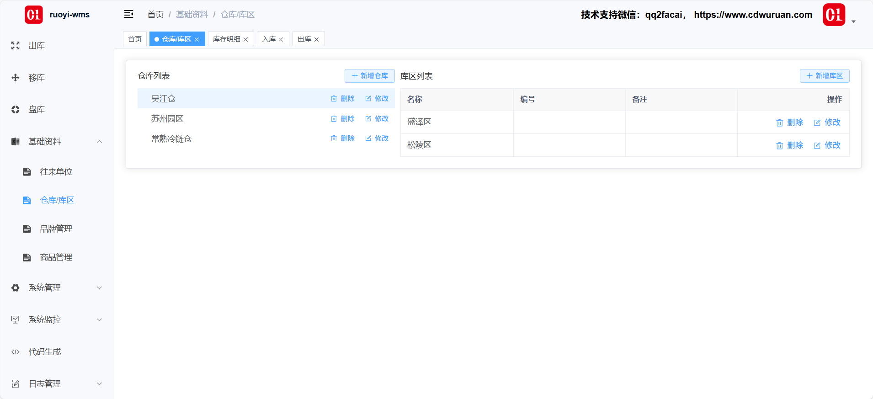This screenshot has height=399, width=873.
Task: Switch to the 首页 tab
Action: (x=135, y=39)
